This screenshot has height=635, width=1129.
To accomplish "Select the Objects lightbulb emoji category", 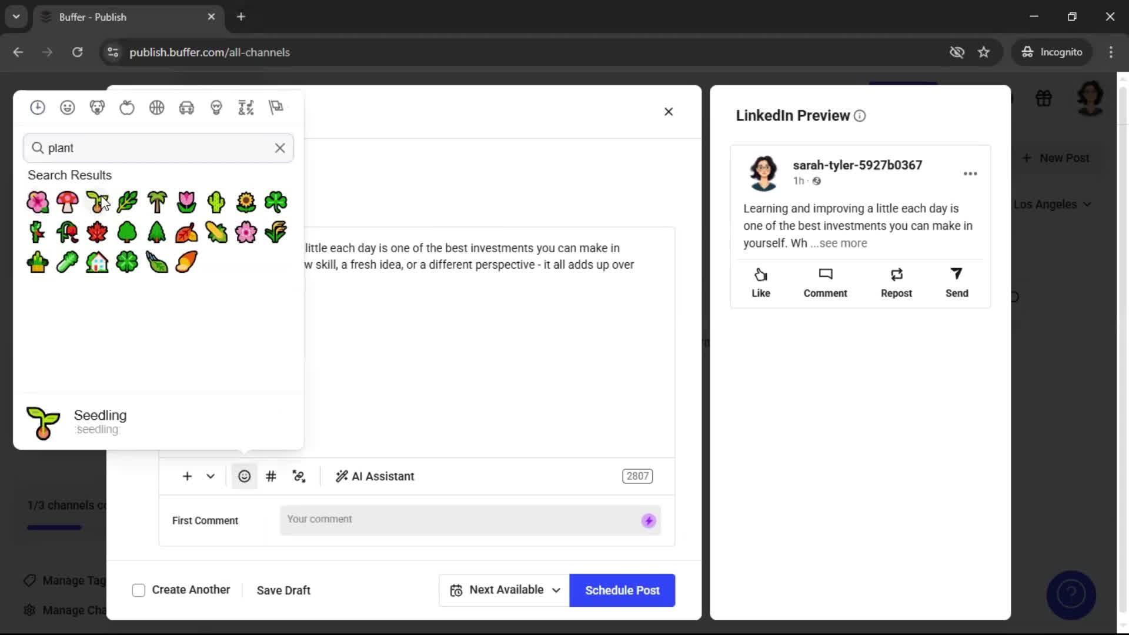I will pos(216,107).
